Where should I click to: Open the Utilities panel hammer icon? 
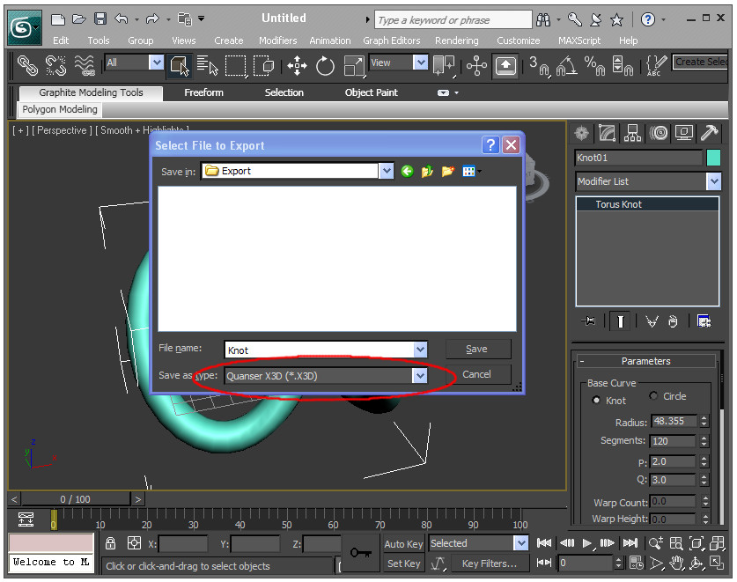(x=710, y=132)
